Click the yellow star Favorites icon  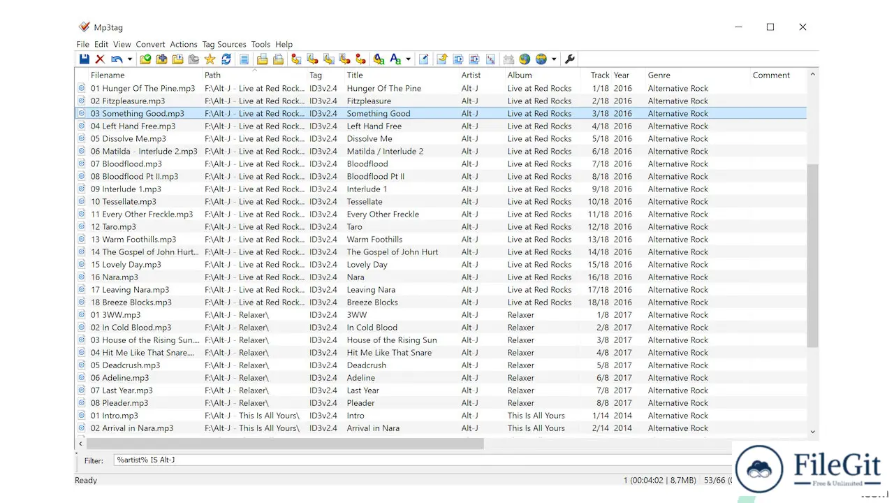[x=210, y=59]
